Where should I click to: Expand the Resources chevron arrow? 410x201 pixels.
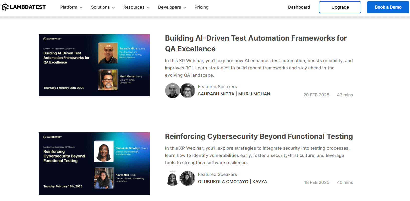tap(148, 8)
